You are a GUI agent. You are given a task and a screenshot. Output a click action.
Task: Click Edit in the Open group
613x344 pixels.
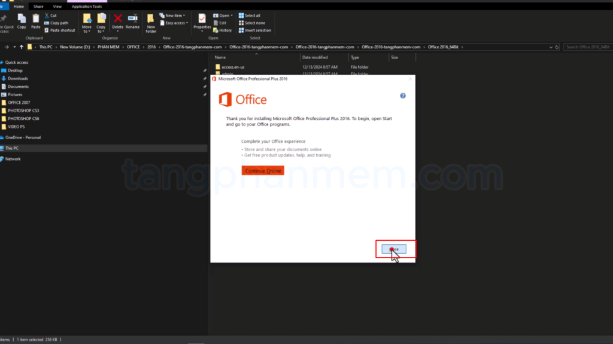coord(220,23)
